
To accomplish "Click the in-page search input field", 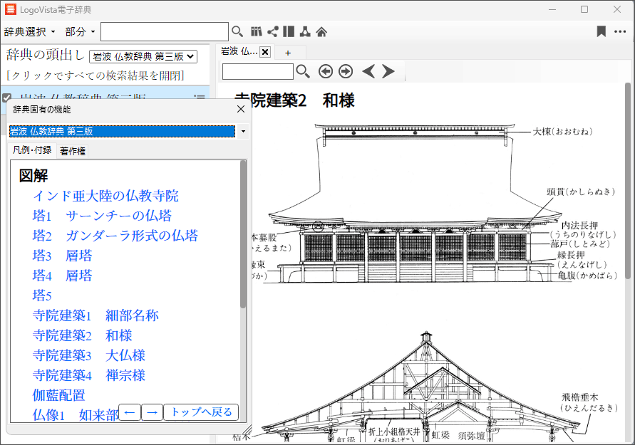I will [x=257, y=71].
